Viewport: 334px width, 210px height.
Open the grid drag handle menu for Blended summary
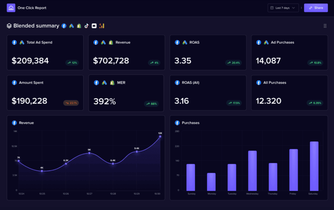point(325,26)
